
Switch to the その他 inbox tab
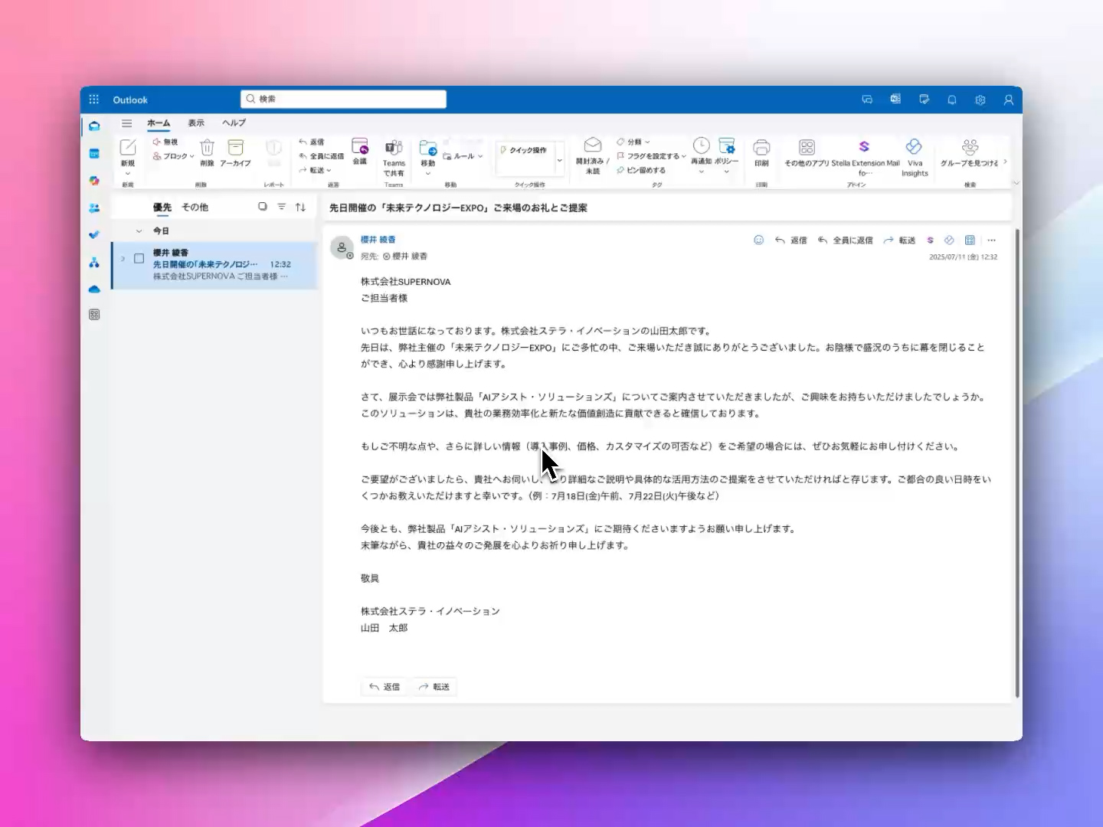(195, 207)
